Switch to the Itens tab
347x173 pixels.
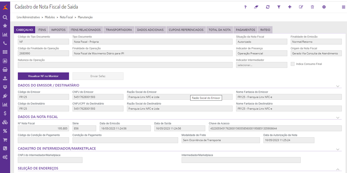tap(42, 30)
